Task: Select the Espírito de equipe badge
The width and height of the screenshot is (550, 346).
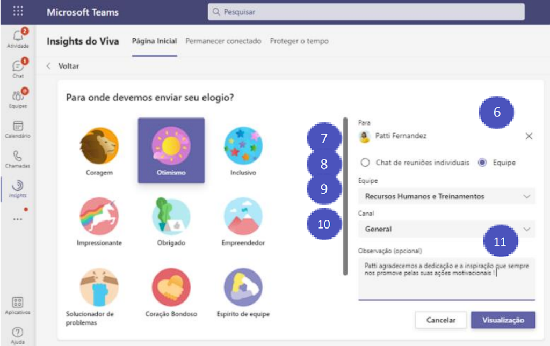Action: click(x=243, y=293)
